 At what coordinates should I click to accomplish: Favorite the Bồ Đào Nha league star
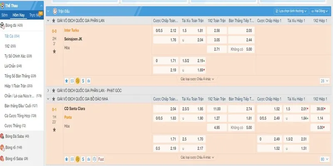tap(54, 99)
